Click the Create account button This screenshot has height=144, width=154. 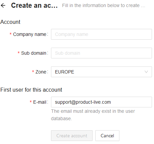72,136
